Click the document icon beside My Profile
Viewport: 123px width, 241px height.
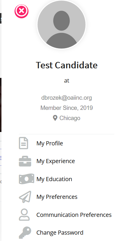click(x=24, y=143)
